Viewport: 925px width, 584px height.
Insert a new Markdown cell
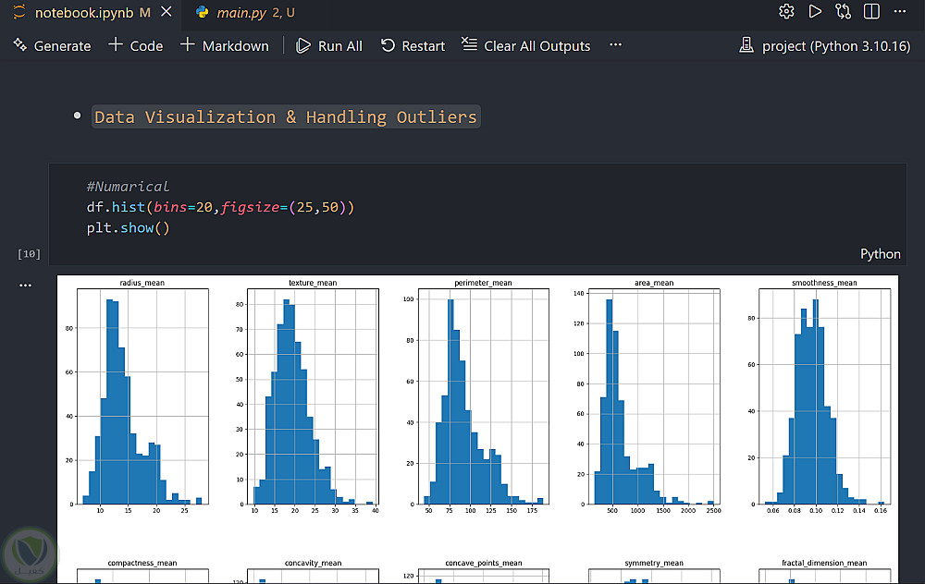pos(224,45)
